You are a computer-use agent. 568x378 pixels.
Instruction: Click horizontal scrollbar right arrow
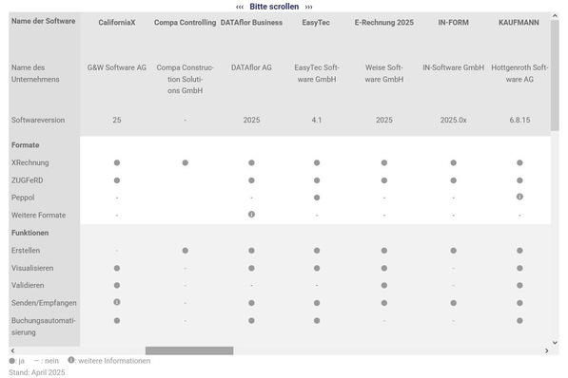547,350
